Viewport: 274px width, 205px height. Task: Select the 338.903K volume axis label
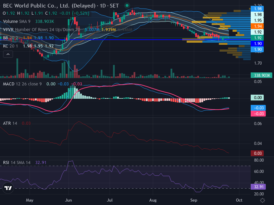(x=261, y=75)
